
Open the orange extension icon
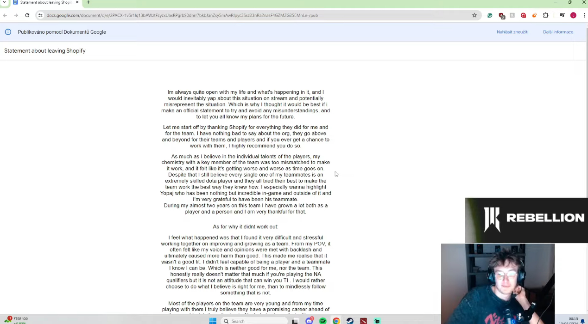[x=534, y=15]
